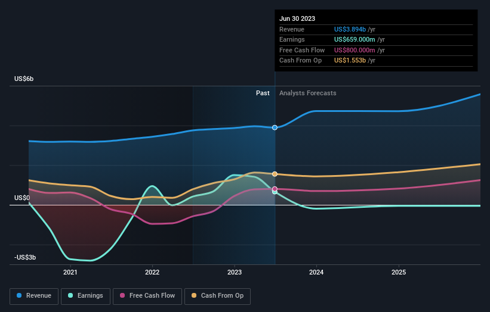Click the Revenue row label in tooltip
The width and height of the screenshot is (490, 312).
292,29
